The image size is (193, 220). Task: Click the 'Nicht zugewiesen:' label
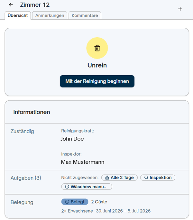tap(80, 178)
